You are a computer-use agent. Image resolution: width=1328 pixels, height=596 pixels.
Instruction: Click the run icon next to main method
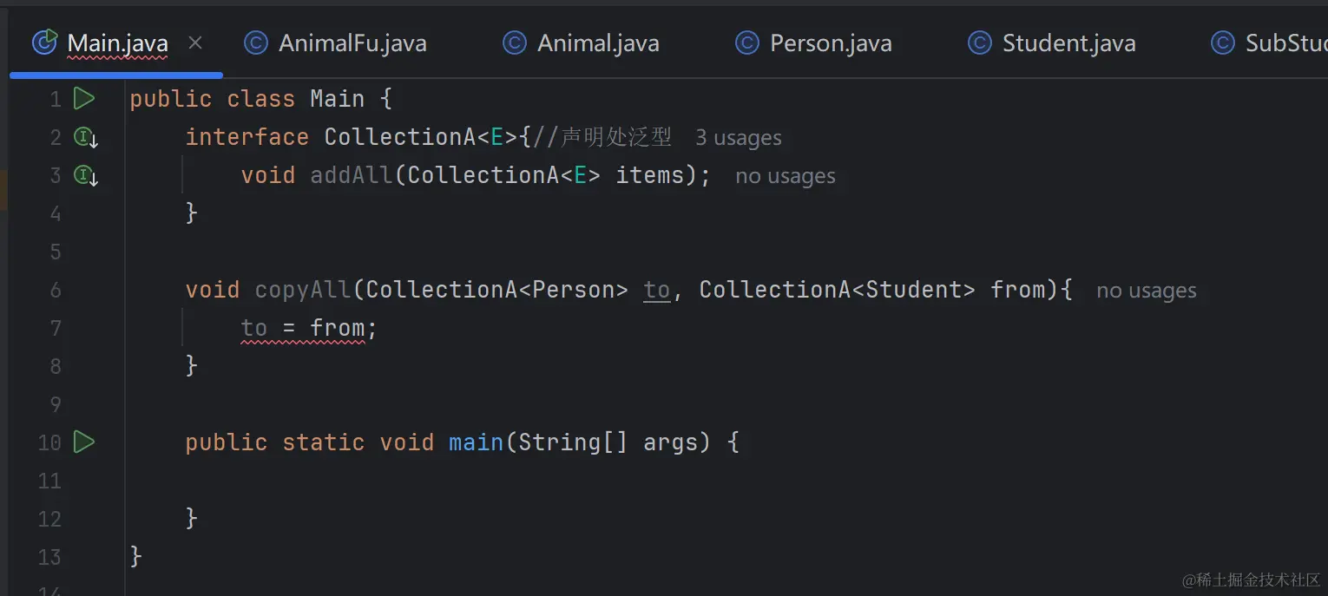point(84,442)
